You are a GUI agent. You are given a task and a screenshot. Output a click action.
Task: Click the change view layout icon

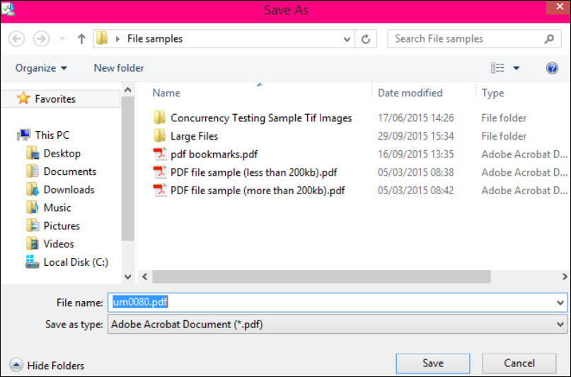tap(497, 68)
